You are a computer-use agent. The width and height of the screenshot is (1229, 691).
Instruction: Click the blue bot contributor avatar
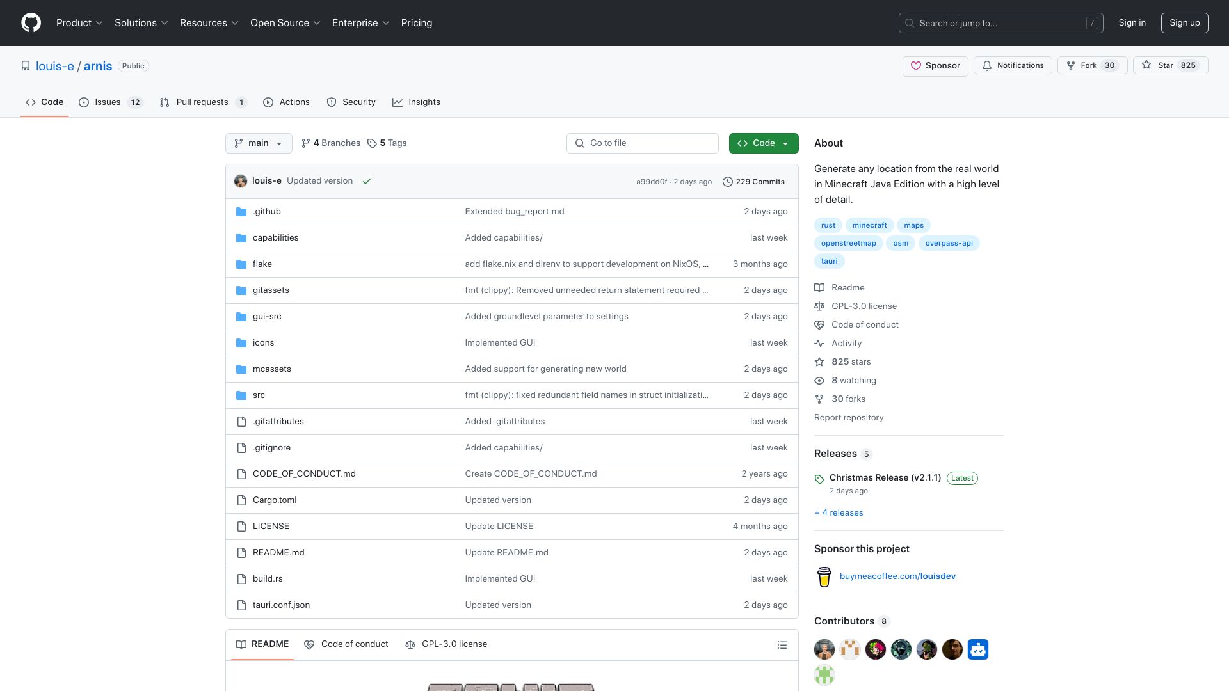[978, 649]
